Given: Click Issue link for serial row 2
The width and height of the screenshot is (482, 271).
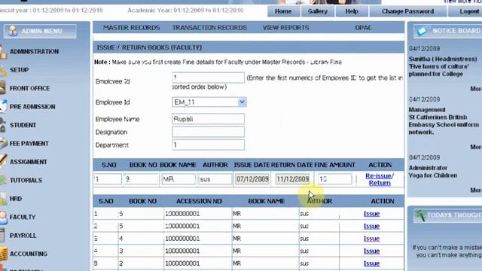Looking at the screenshot, I should tap(371, 226).
